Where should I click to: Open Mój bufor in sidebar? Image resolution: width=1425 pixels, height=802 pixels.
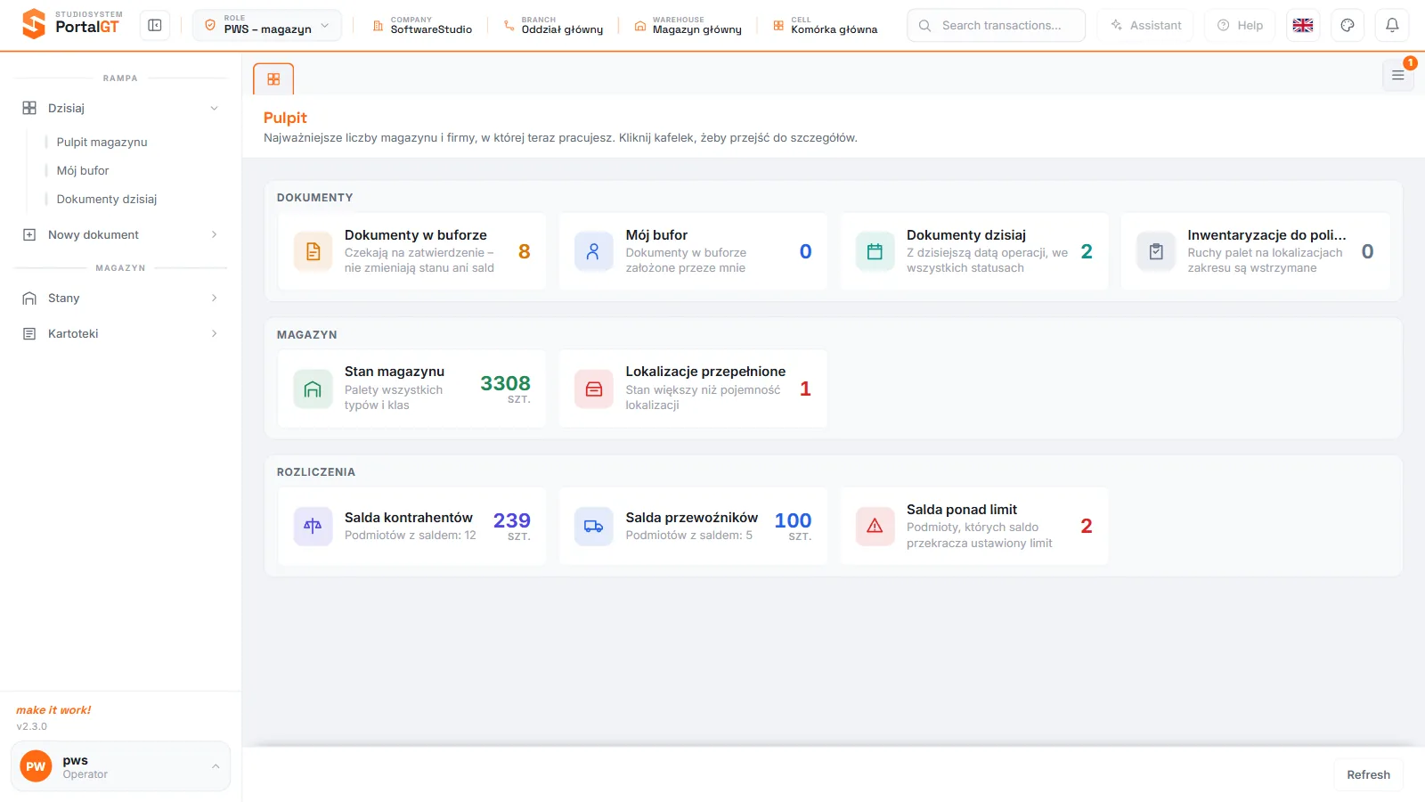[83, 170]
